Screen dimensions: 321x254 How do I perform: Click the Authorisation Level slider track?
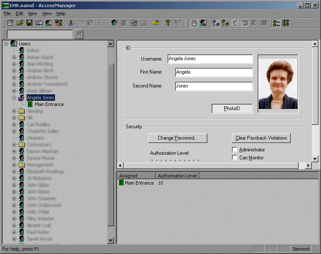point(175,161)
